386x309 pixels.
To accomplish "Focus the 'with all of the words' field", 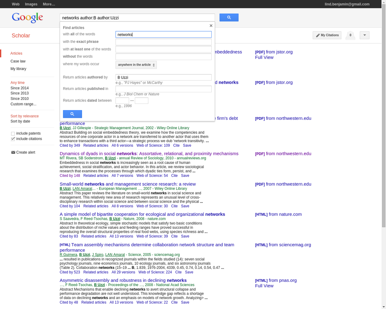I will point(163,34).
